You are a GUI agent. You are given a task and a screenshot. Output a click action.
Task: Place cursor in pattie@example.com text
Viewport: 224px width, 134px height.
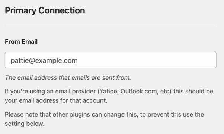(44, 60)
